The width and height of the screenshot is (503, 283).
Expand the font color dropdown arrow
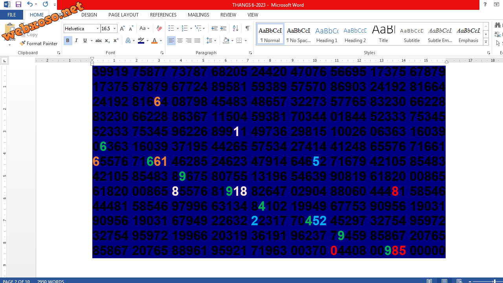click(x=161, y=40)
